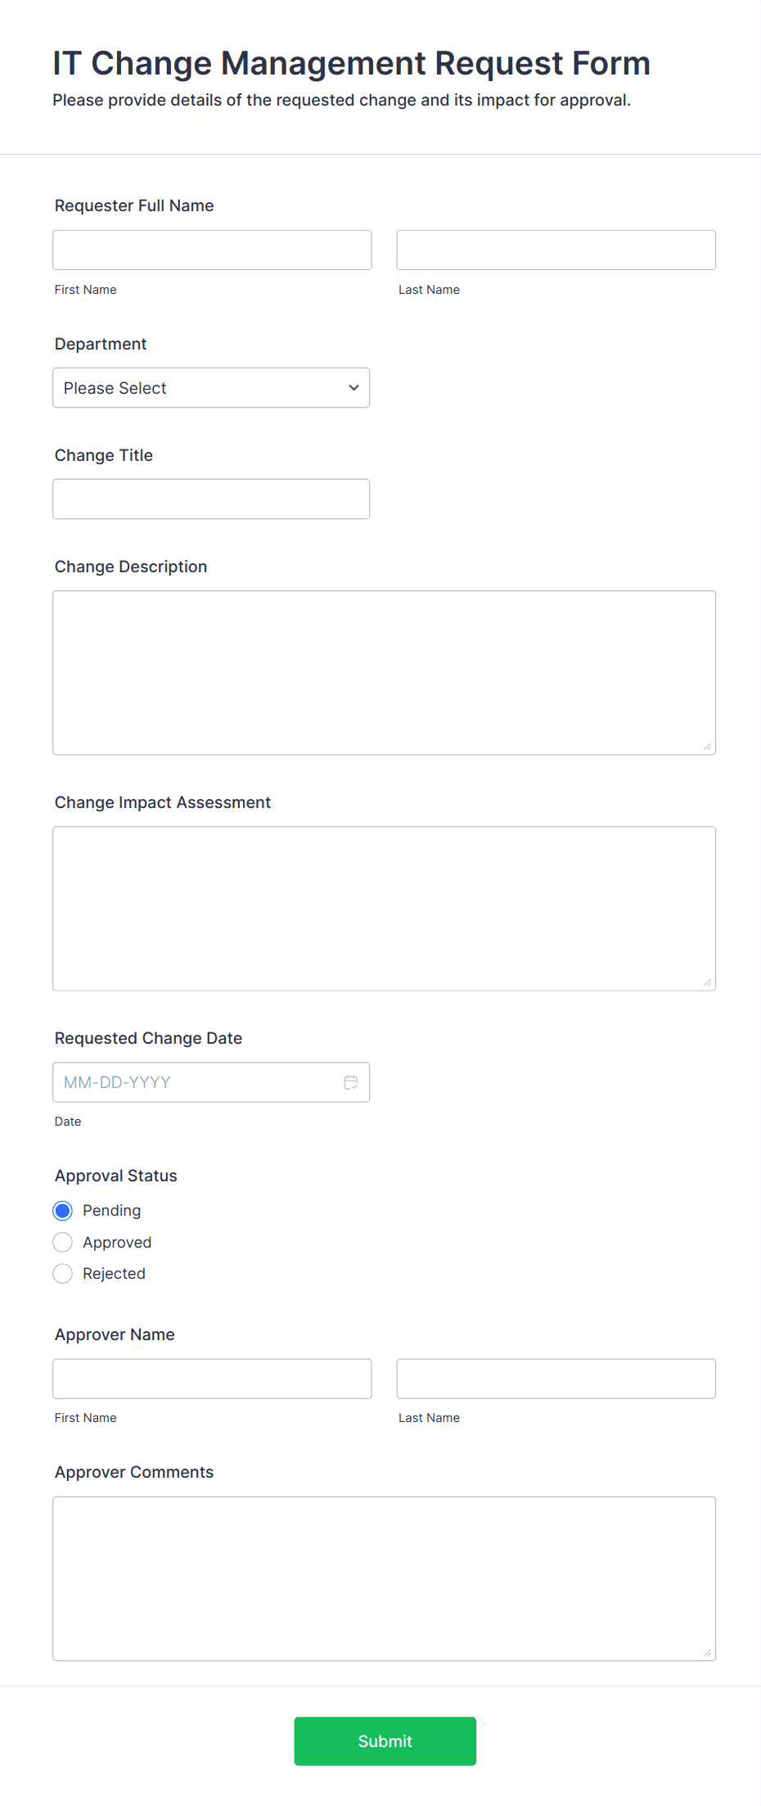The image size is (761, 1806).
Task: Submit the change management request form
Action: coord(385,1741)
